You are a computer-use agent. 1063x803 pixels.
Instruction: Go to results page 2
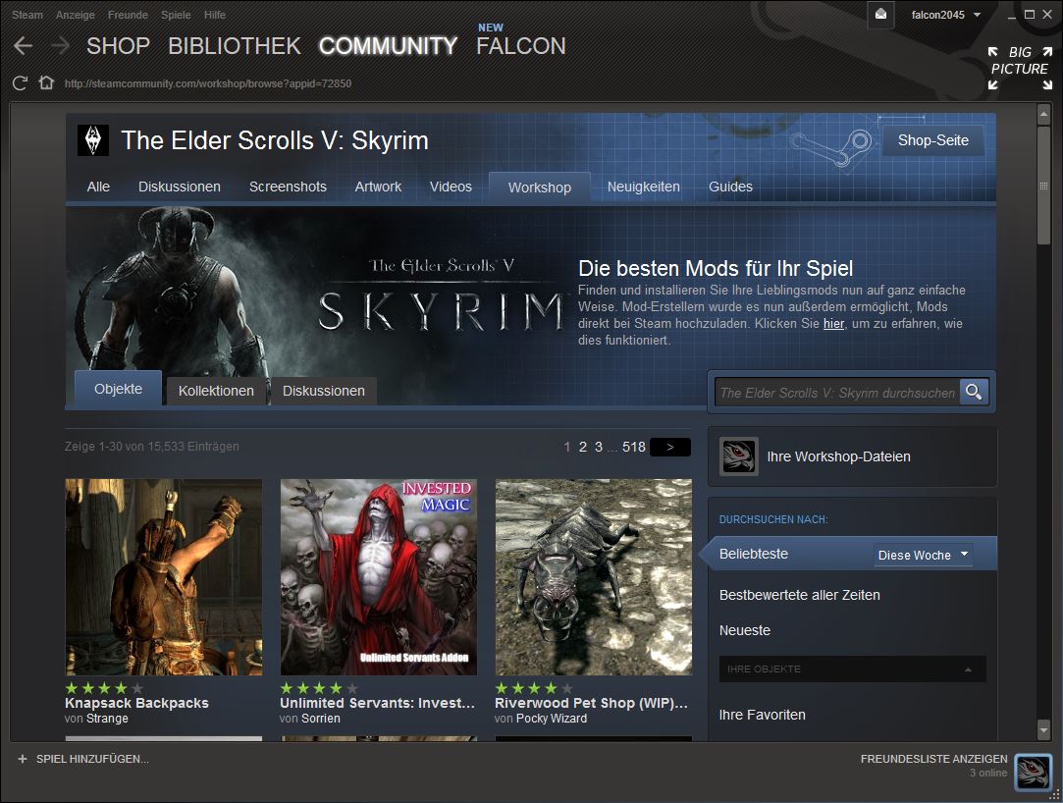pos(582,447)
